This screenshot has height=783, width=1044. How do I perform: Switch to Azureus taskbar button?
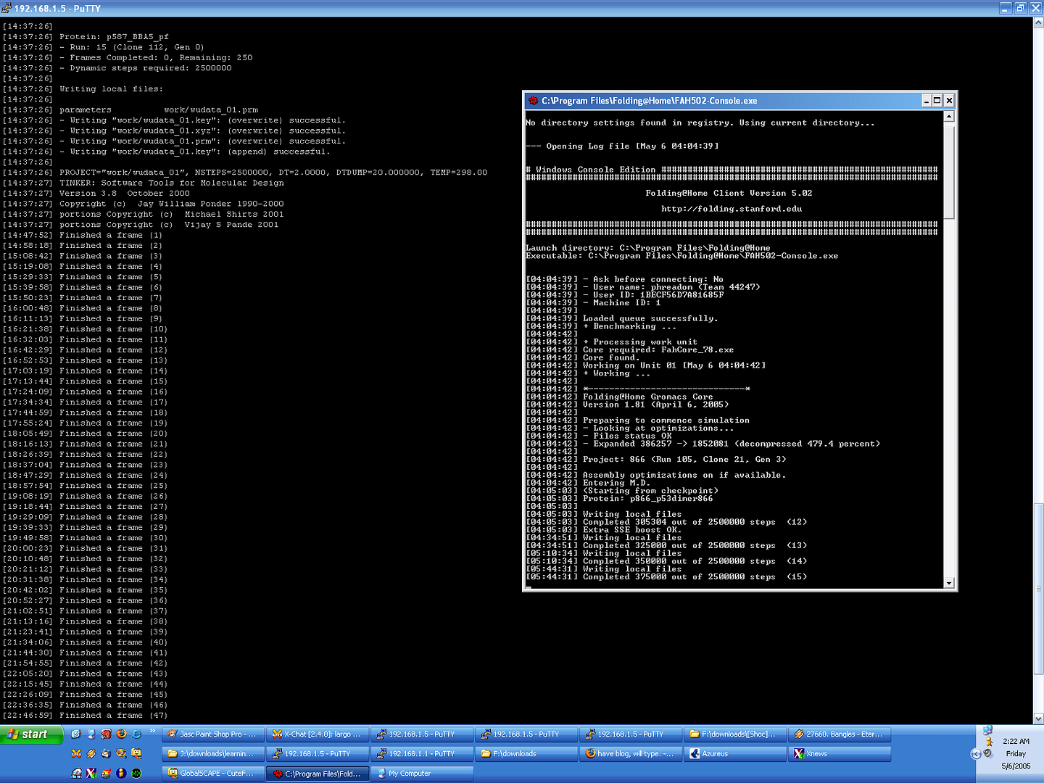735,754
